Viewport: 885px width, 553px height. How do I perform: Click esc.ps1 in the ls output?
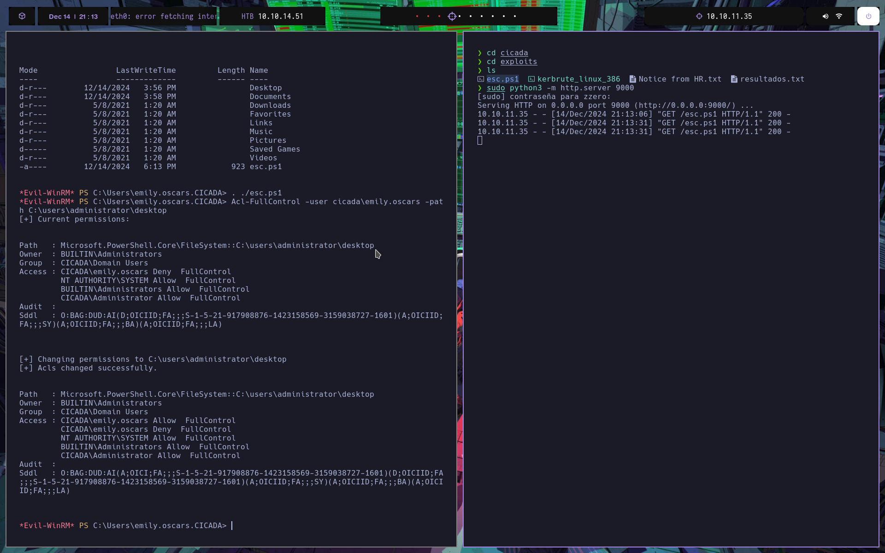click(503, 79)
